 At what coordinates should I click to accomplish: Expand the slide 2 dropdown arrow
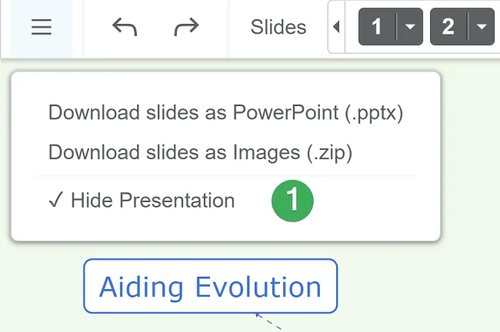(482, 28)
